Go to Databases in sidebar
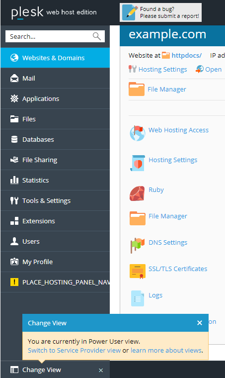Viewport: 225px width, 378px height. [55, 139]
